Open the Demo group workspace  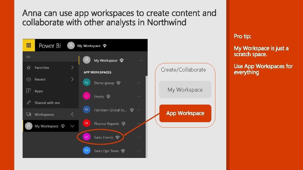(112, 83)
